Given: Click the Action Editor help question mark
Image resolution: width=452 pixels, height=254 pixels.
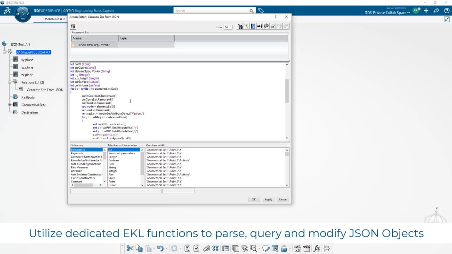Looking at the screenshot, I should coord(275,17).
